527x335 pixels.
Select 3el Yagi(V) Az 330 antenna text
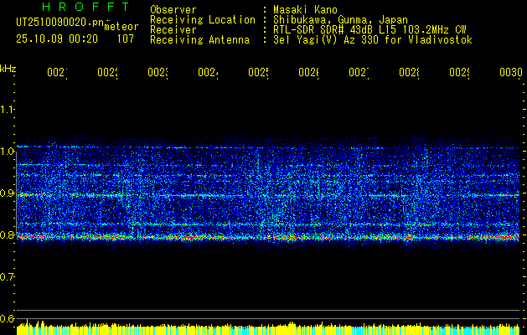point(373,39)
